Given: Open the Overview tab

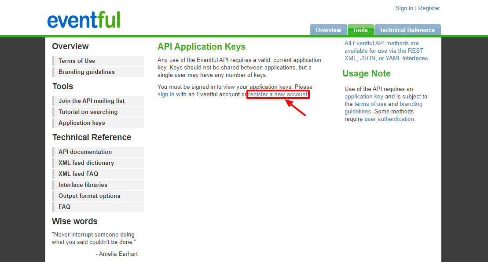Looking at the screenshot, I should click(x=328, y=30).
